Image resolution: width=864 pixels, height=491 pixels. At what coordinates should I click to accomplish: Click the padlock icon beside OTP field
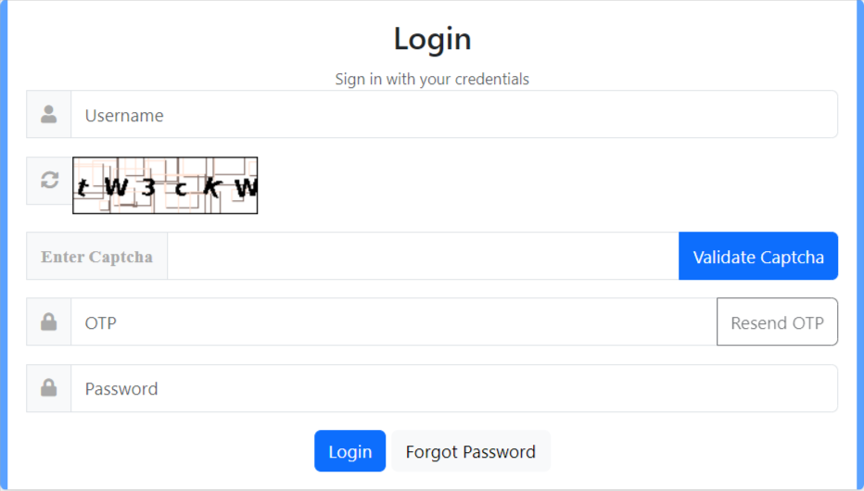click(x=48, y=322)
